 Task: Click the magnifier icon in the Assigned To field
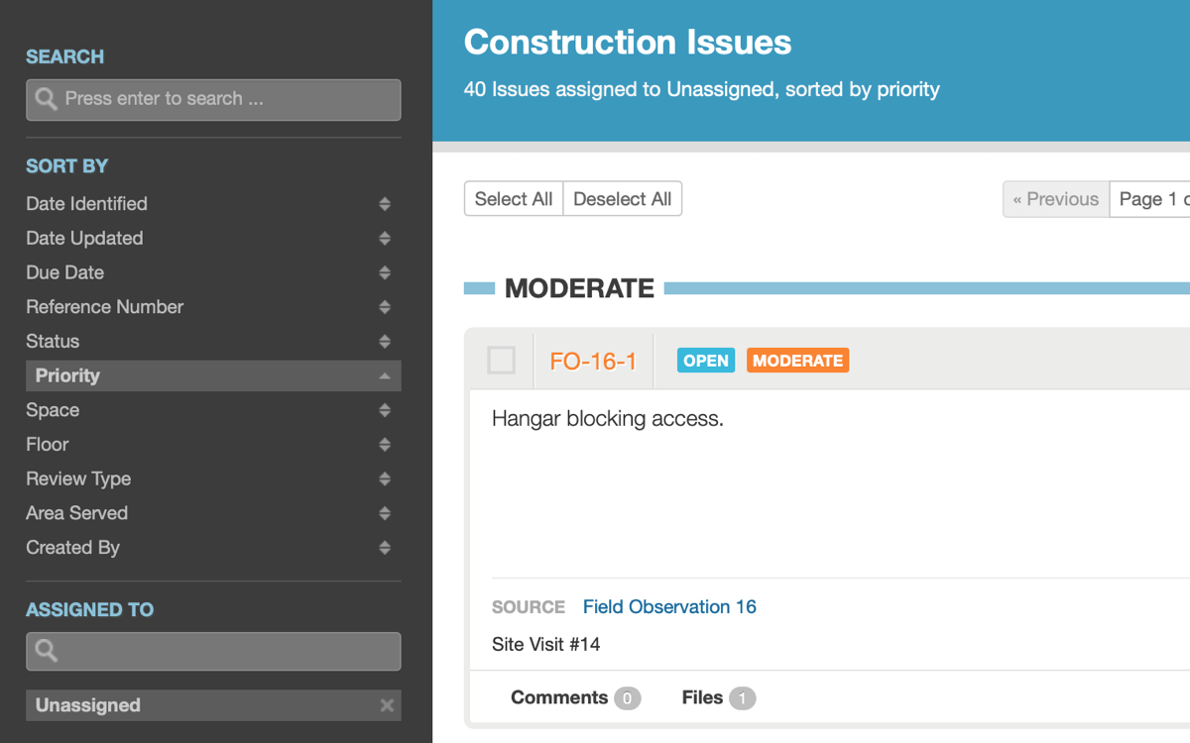pos(46,651)
